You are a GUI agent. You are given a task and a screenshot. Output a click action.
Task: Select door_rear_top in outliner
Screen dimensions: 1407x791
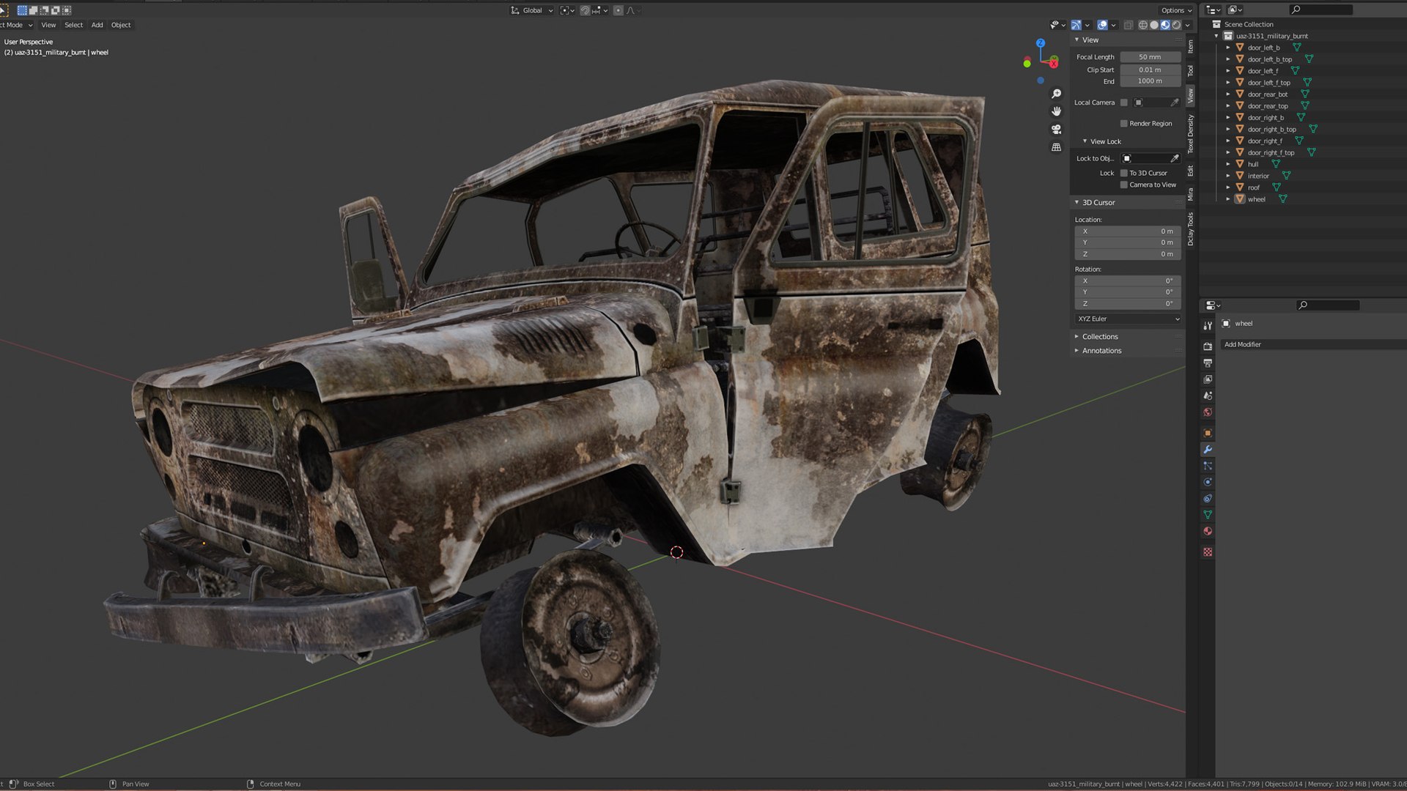1268,106
